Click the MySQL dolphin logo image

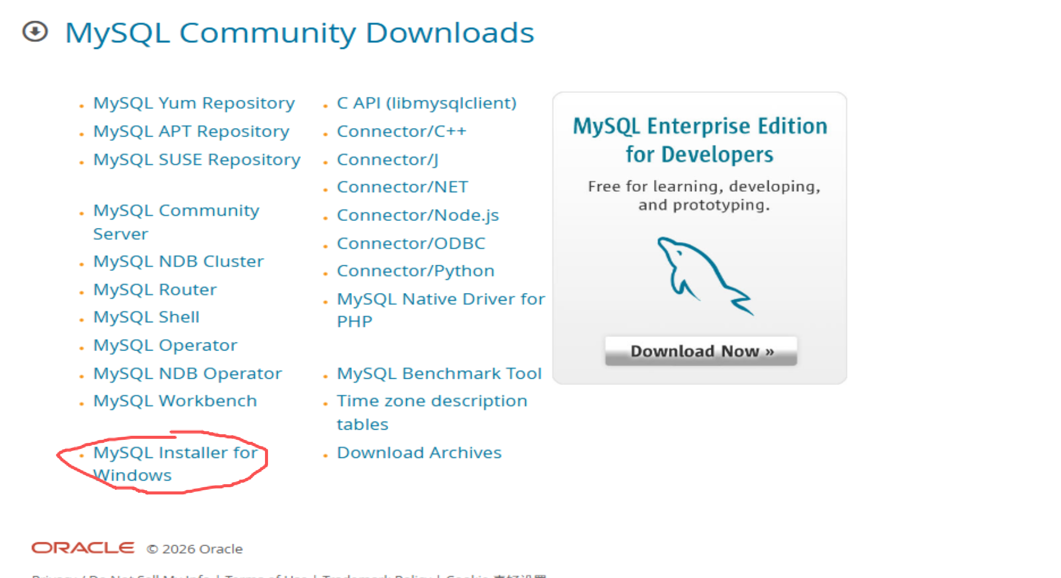click(705, 276)
